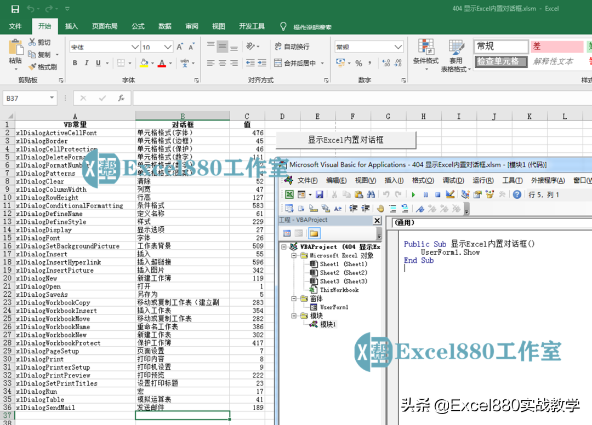Image resolution: width=592 pixels, height=425 pixels.
Task: Click the 显示Excel内置对话框 sheet button
Action: pyautogui.click(x=346, y=140)
